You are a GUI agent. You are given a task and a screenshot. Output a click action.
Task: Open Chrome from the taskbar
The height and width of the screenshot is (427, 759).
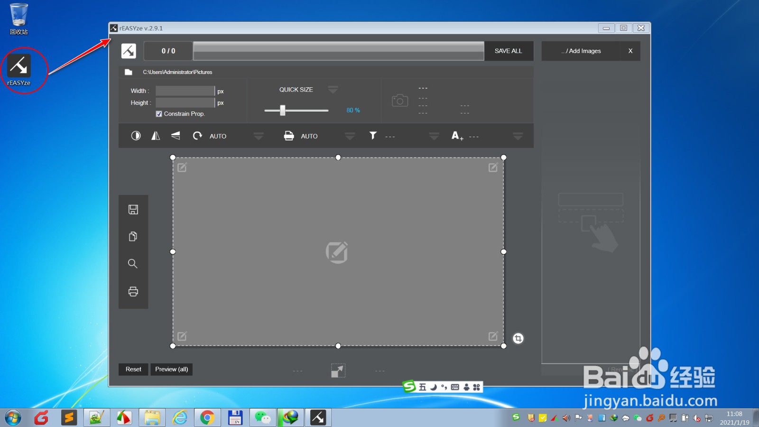pyautogui.click(x=207, y=418)
